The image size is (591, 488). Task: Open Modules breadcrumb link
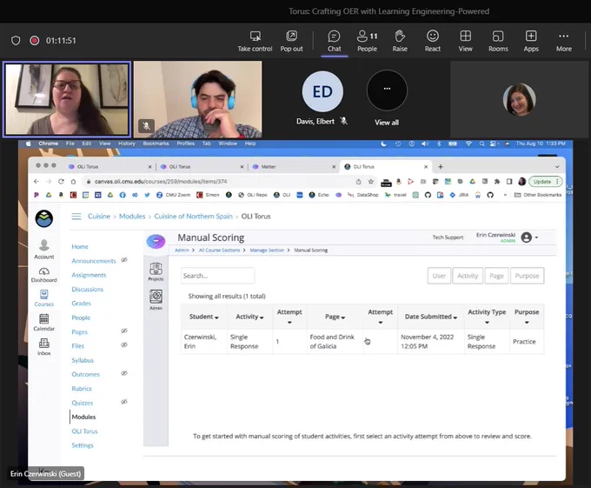[132, 216]
